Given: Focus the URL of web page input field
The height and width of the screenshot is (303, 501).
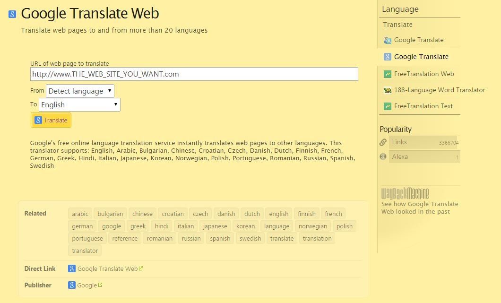Looking at the screenshot, I should [194, 74].
